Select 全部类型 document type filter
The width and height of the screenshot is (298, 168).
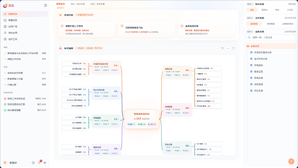pyautogui.click(x=254, y=24)
